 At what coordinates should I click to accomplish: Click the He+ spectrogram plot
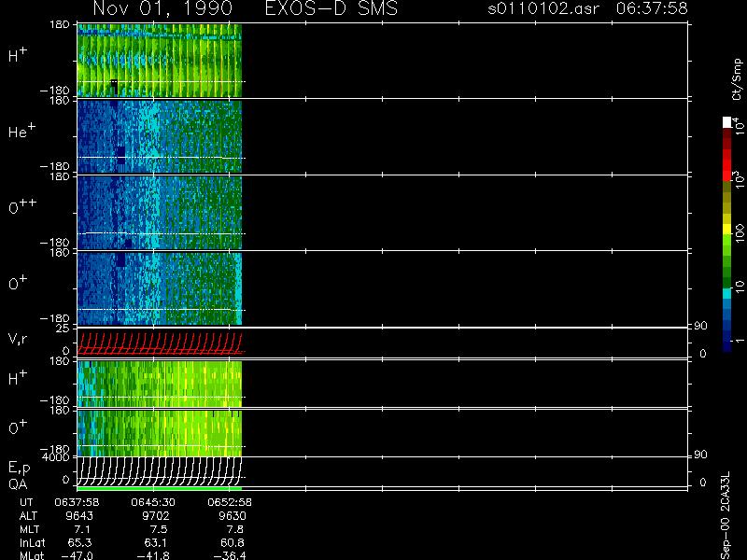160,136
